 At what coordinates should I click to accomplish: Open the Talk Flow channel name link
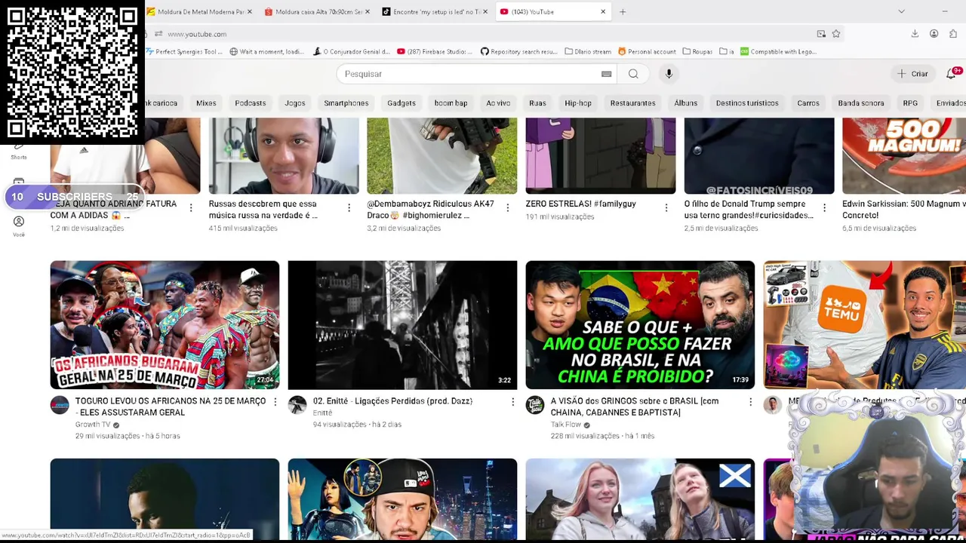pos(566,425)
